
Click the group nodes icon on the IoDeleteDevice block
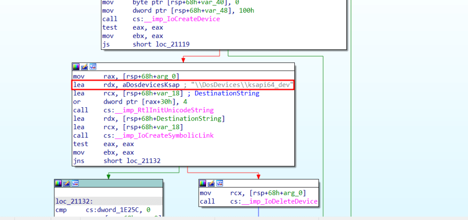click(x=219, y=183)
